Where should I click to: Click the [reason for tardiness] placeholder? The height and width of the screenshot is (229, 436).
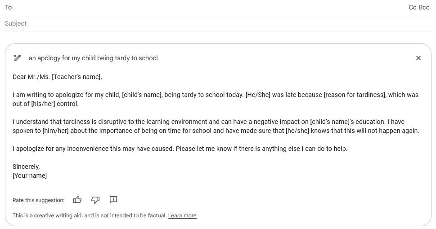pyautogui.click(x=355, y=95)
